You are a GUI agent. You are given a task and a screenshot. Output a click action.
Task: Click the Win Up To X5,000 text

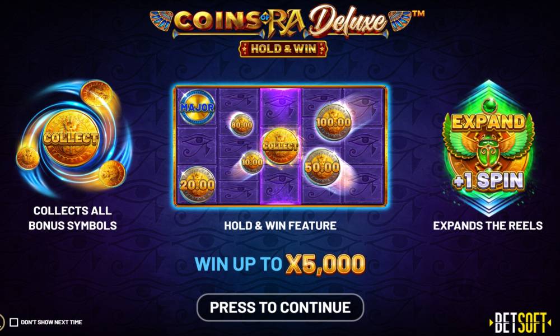(x=280, y=264)
